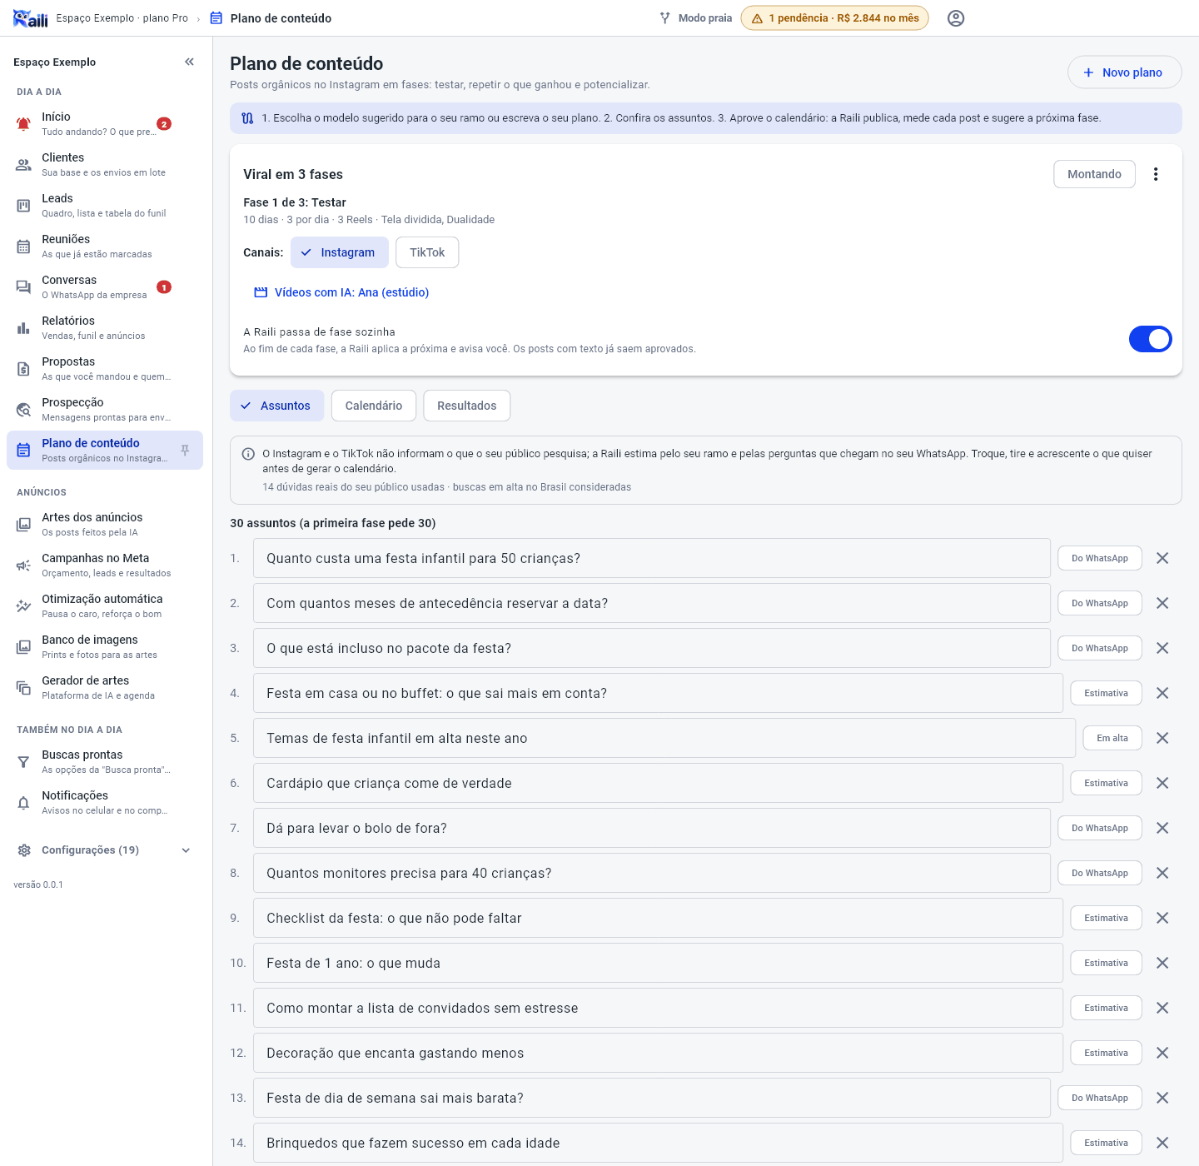Click the Novo plano button

point(1125,72)
